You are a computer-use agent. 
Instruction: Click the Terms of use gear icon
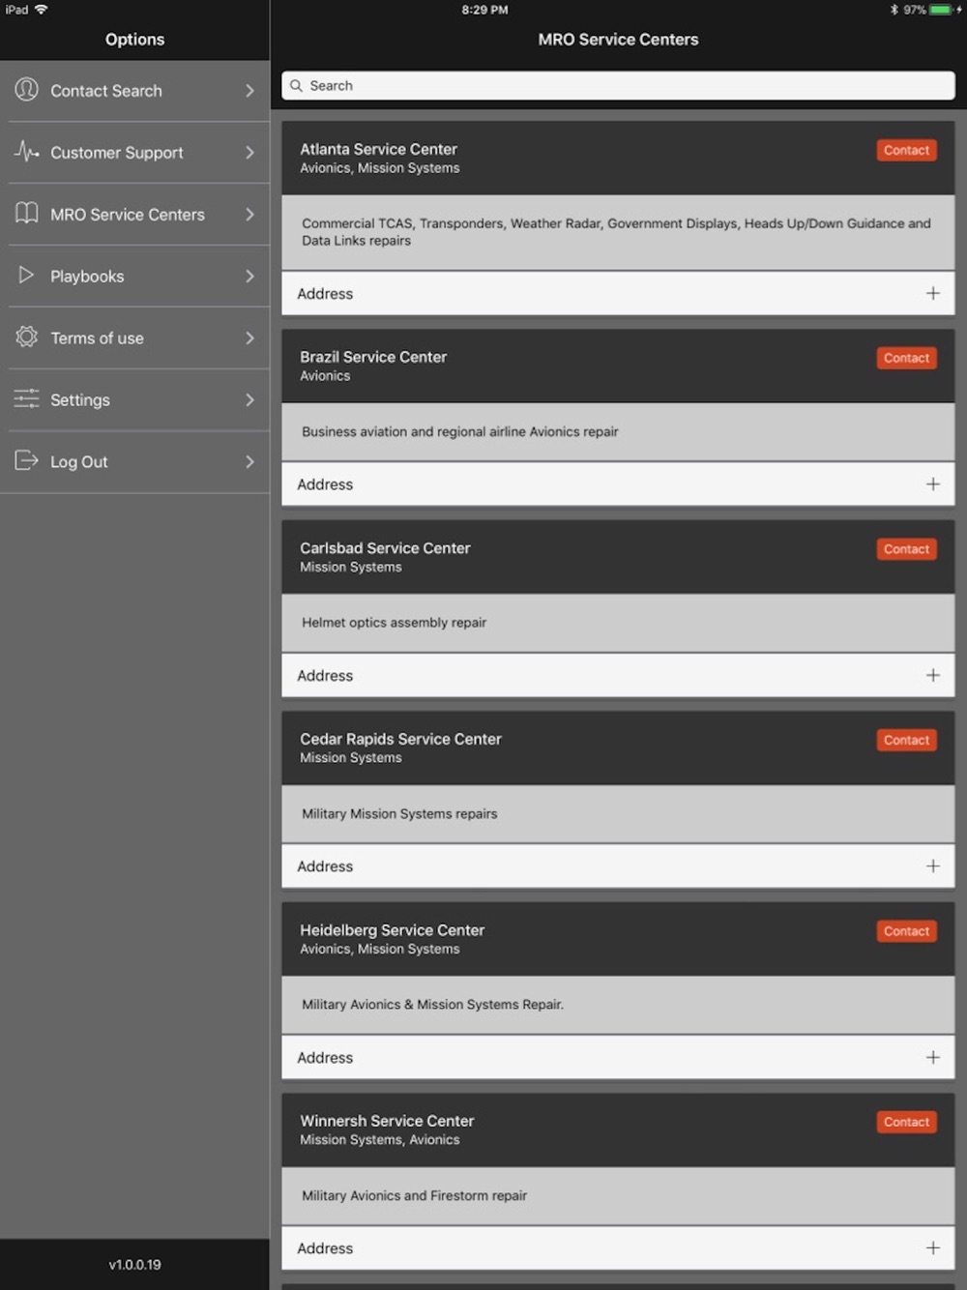[x=26, y=337]
